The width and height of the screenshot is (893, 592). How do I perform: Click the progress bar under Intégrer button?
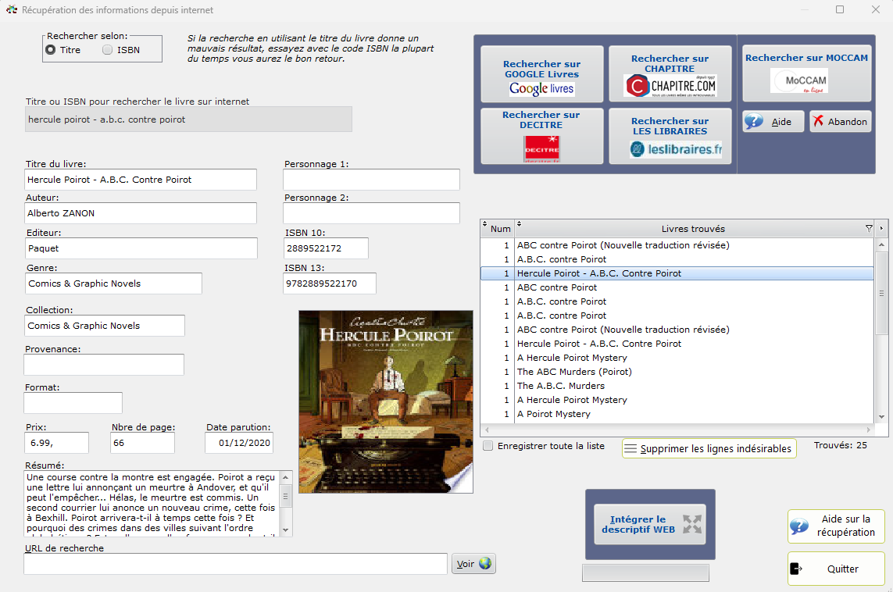(x=645, y=572)
